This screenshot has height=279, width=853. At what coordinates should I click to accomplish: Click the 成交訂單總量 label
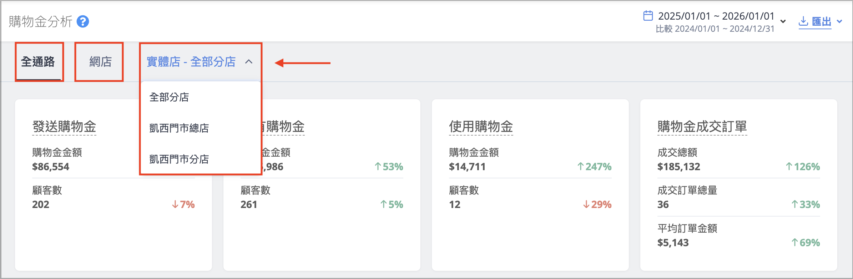pyautogui.click(x=687, y=190)
